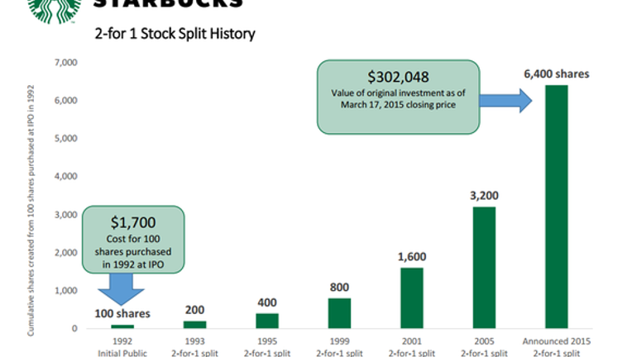Click the '1999' x-axis label
The height and width of the screenshot is (357, 632).
point(339,341)
